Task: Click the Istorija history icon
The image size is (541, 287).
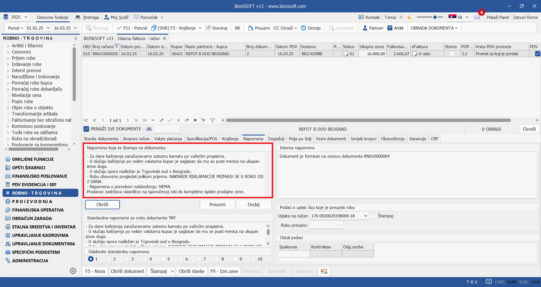Action: [304, 28]
